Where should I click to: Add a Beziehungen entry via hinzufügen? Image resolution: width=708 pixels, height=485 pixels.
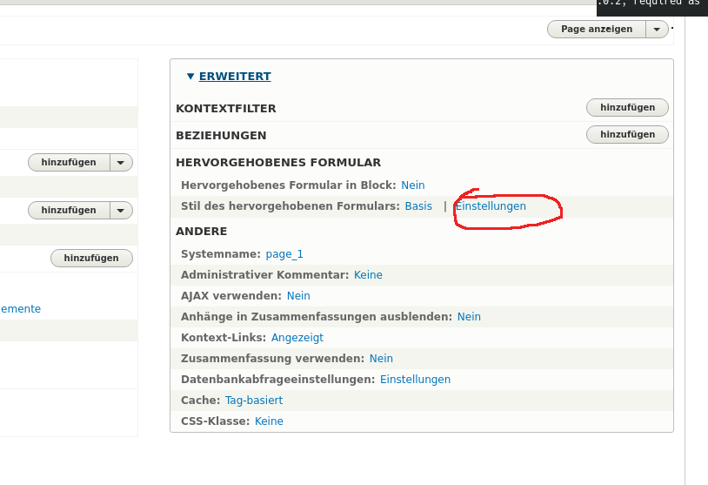point(627,135)
